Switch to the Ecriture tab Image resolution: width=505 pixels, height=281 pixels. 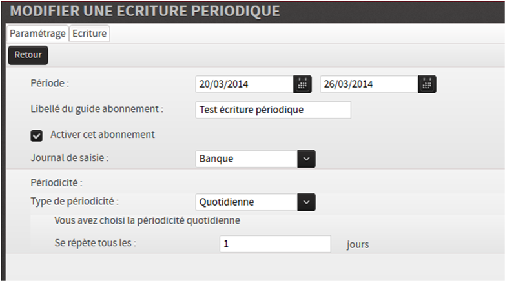pos(90,34)
